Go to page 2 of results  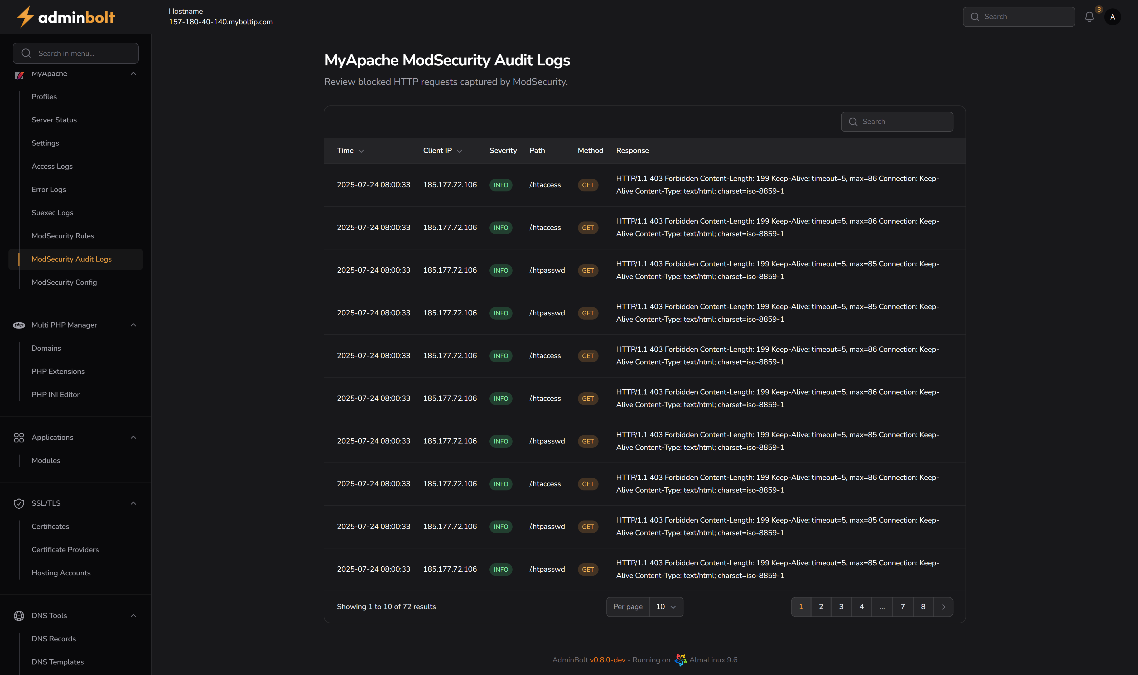[821, 606]
